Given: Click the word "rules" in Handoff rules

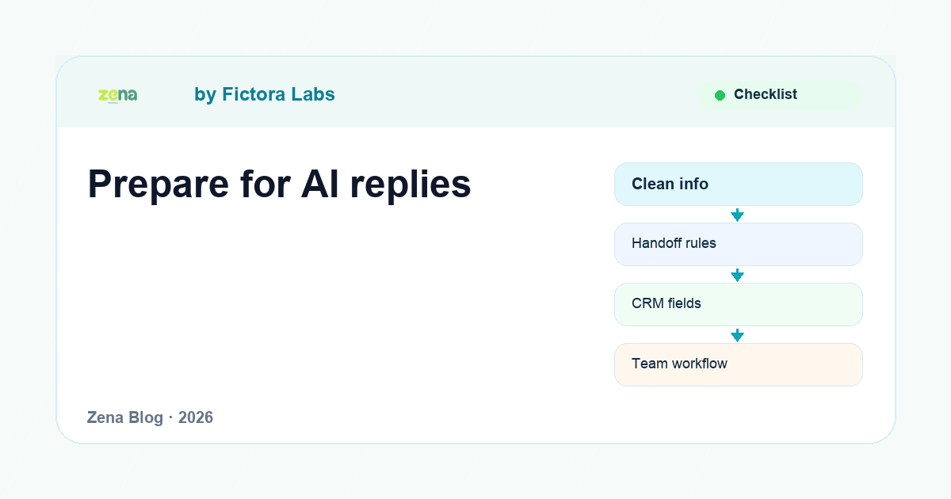Looking at the screenshot, I should [701, 243].
